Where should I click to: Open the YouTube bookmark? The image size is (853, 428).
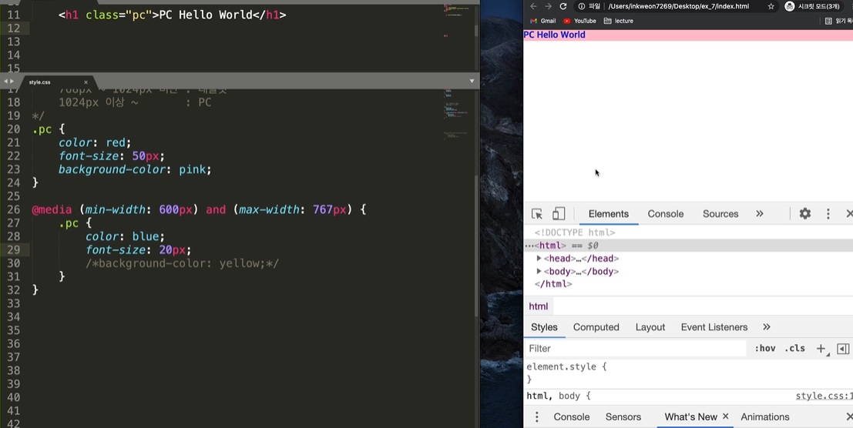click(580, 21)
